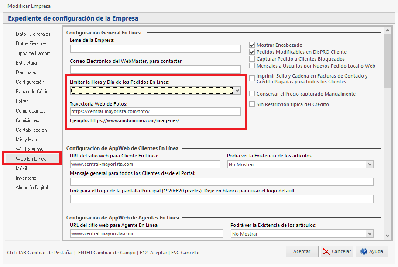This screenshot has height=267, width=398.
Task: Enable Capturar Pedido a Clientes Bloqueados
Action: pyautogui.click(x=252, y=59)
